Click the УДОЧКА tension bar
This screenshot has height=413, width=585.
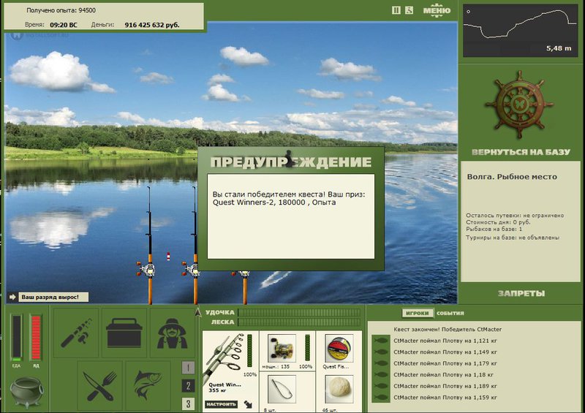tap(299, 313)
